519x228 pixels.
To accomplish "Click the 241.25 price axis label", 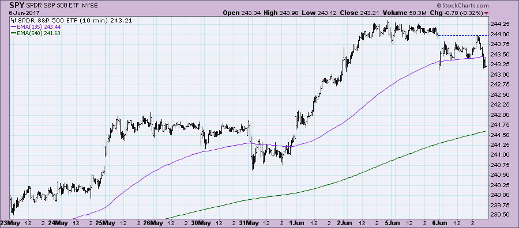I will (500, 145).
